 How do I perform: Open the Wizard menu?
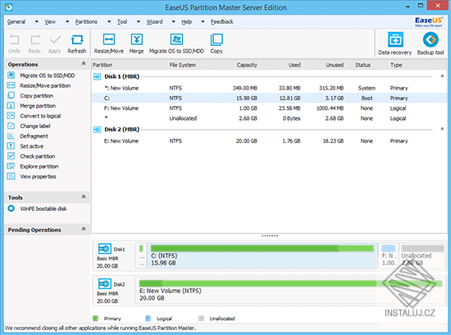pyautogui.click(x=154, y=21)
